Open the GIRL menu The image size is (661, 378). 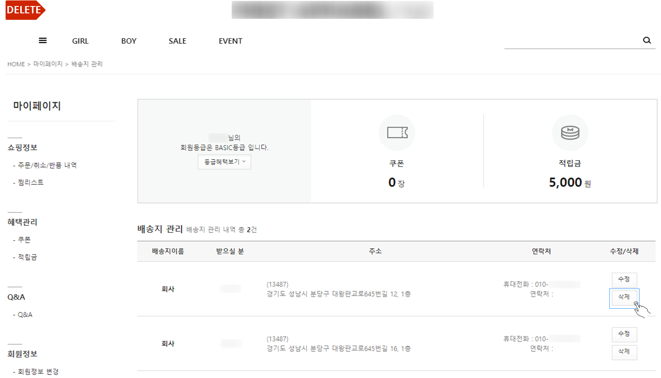pyautogui.click(x=80, y=41)
